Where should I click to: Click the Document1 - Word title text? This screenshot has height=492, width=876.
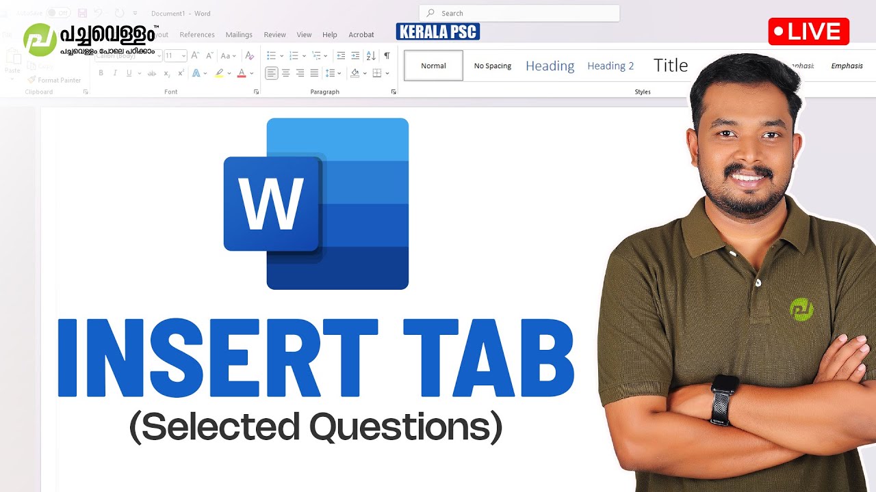pos(181,13)
